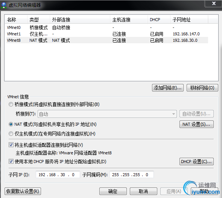The image size is (222, 198).
Task: Select NAT mode radio button (NAT 模式)
Action: point(11,124)
